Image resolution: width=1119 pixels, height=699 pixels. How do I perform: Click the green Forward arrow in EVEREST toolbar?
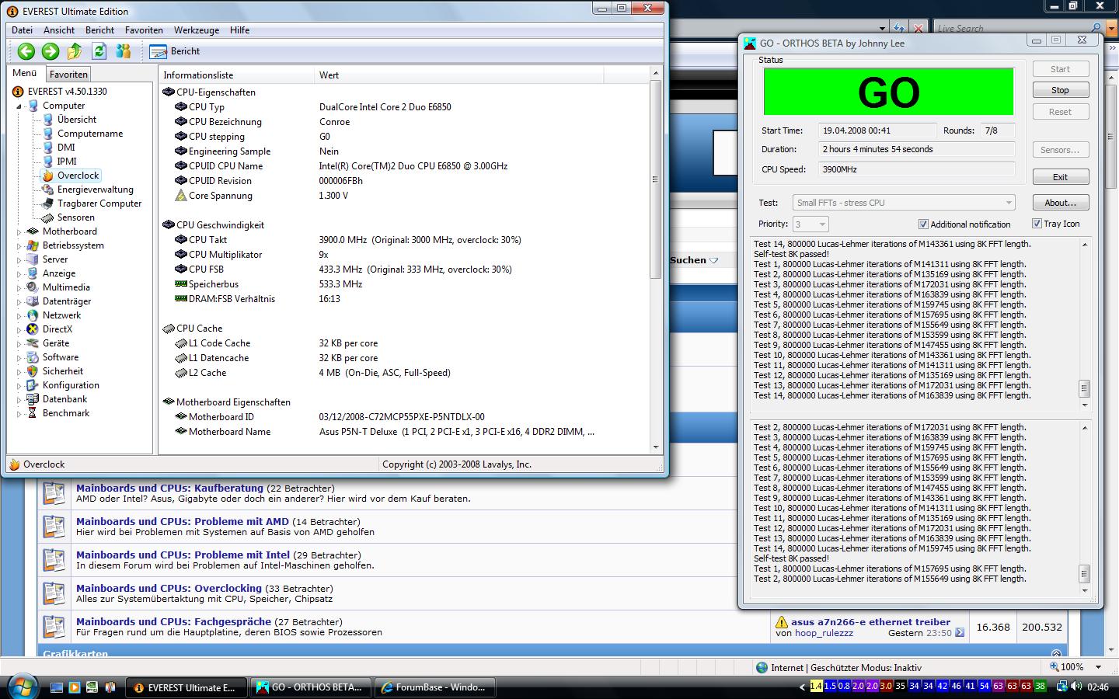(x=51, y=51)
